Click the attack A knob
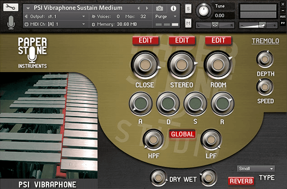 point(141,104)
